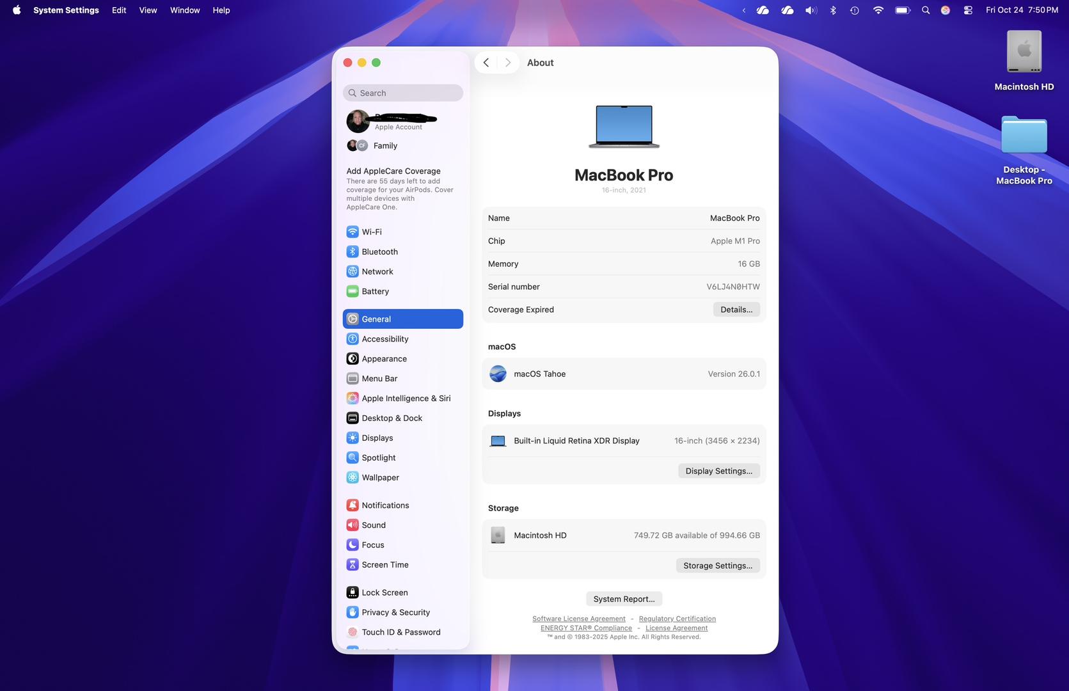Open Display Settings… button
Screen dimensions: 1069x691
(x=718, y=471)
